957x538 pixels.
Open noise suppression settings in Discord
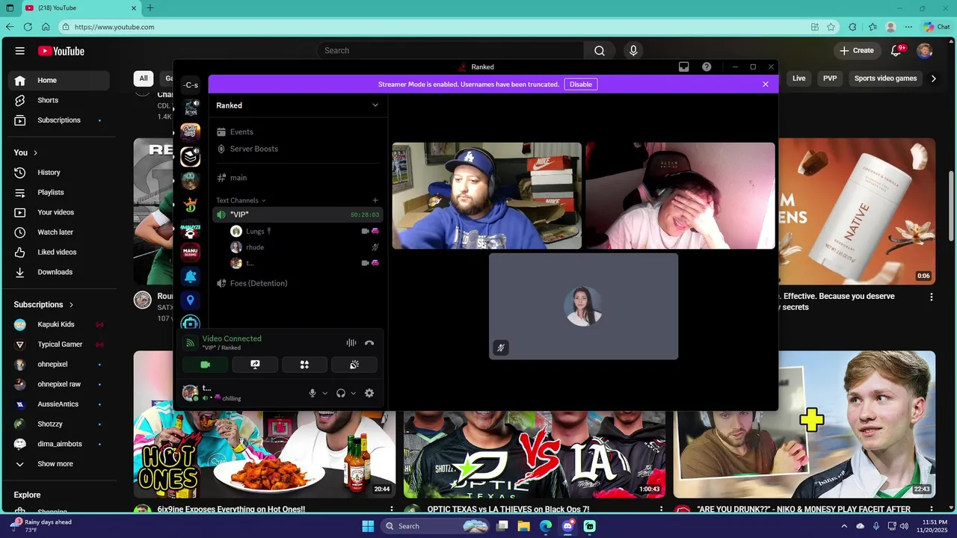click(x=351, y=343)
